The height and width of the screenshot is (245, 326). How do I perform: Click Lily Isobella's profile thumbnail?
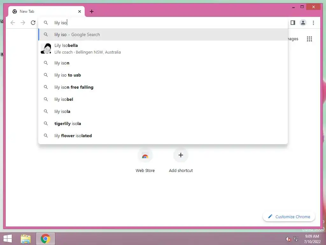(x=46, y=49)
